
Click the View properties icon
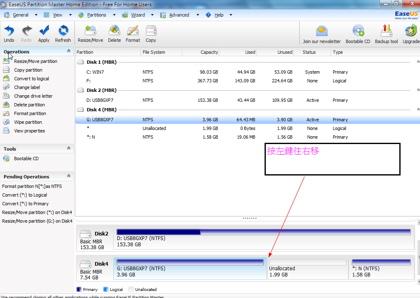6,131
